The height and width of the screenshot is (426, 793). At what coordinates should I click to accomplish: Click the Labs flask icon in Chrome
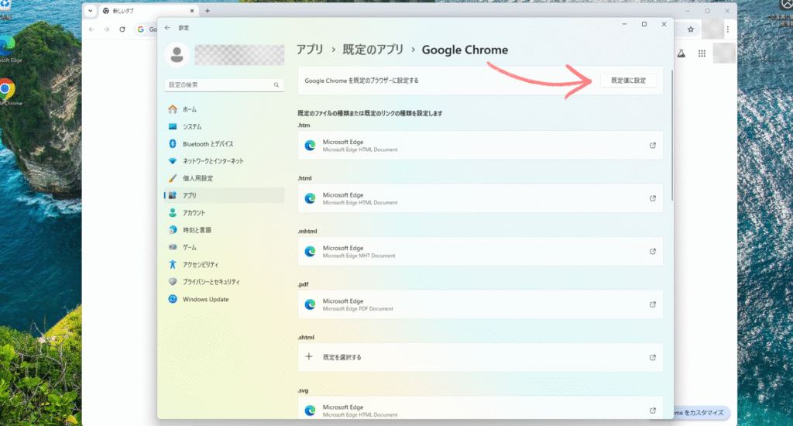pos(681,53)
